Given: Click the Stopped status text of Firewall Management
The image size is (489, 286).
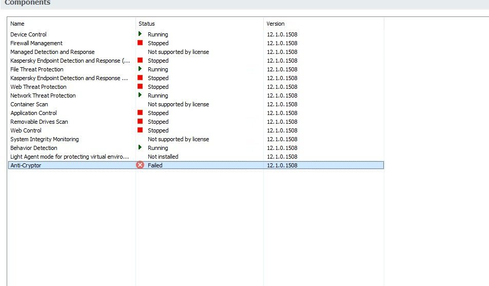Looking at the screenshot, I should click(x=158, y=43).
